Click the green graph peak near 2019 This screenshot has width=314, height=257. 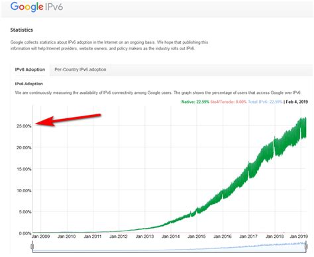point(303,119)
